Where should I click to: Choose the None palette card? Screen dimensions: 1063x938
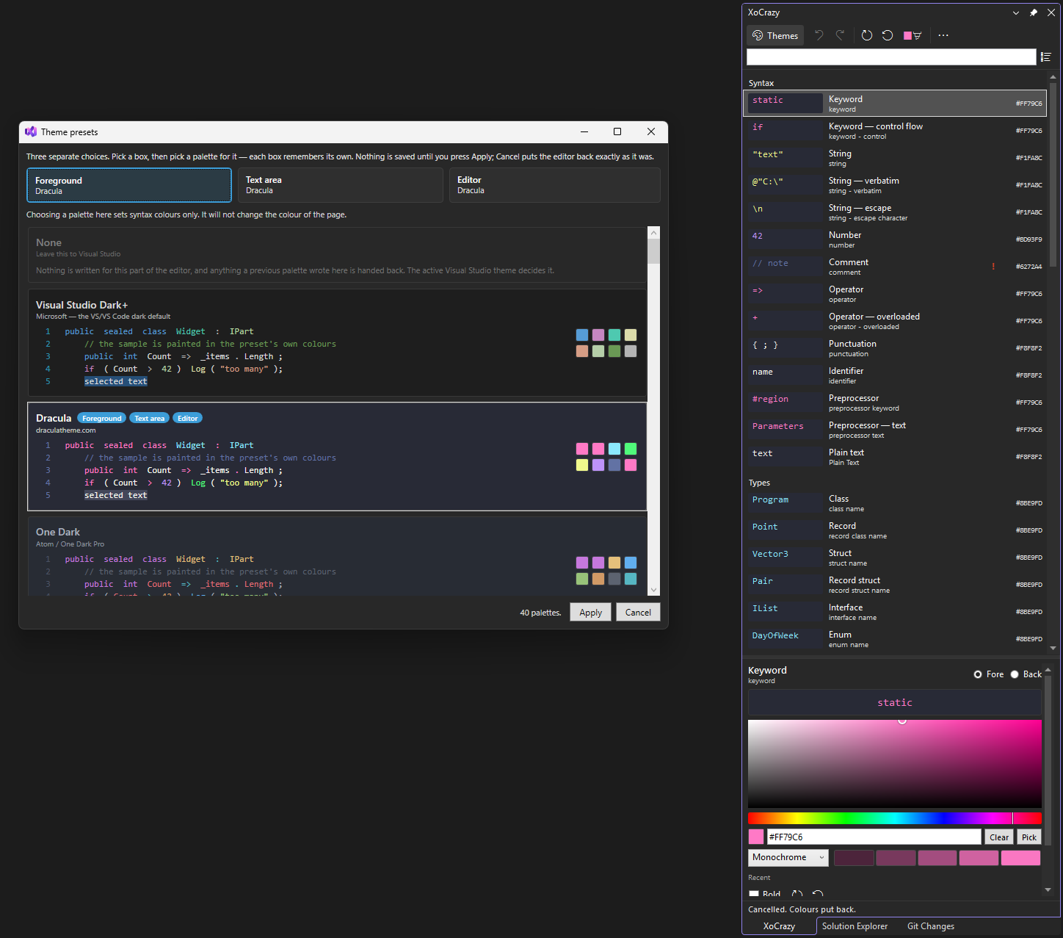[337, 255]
